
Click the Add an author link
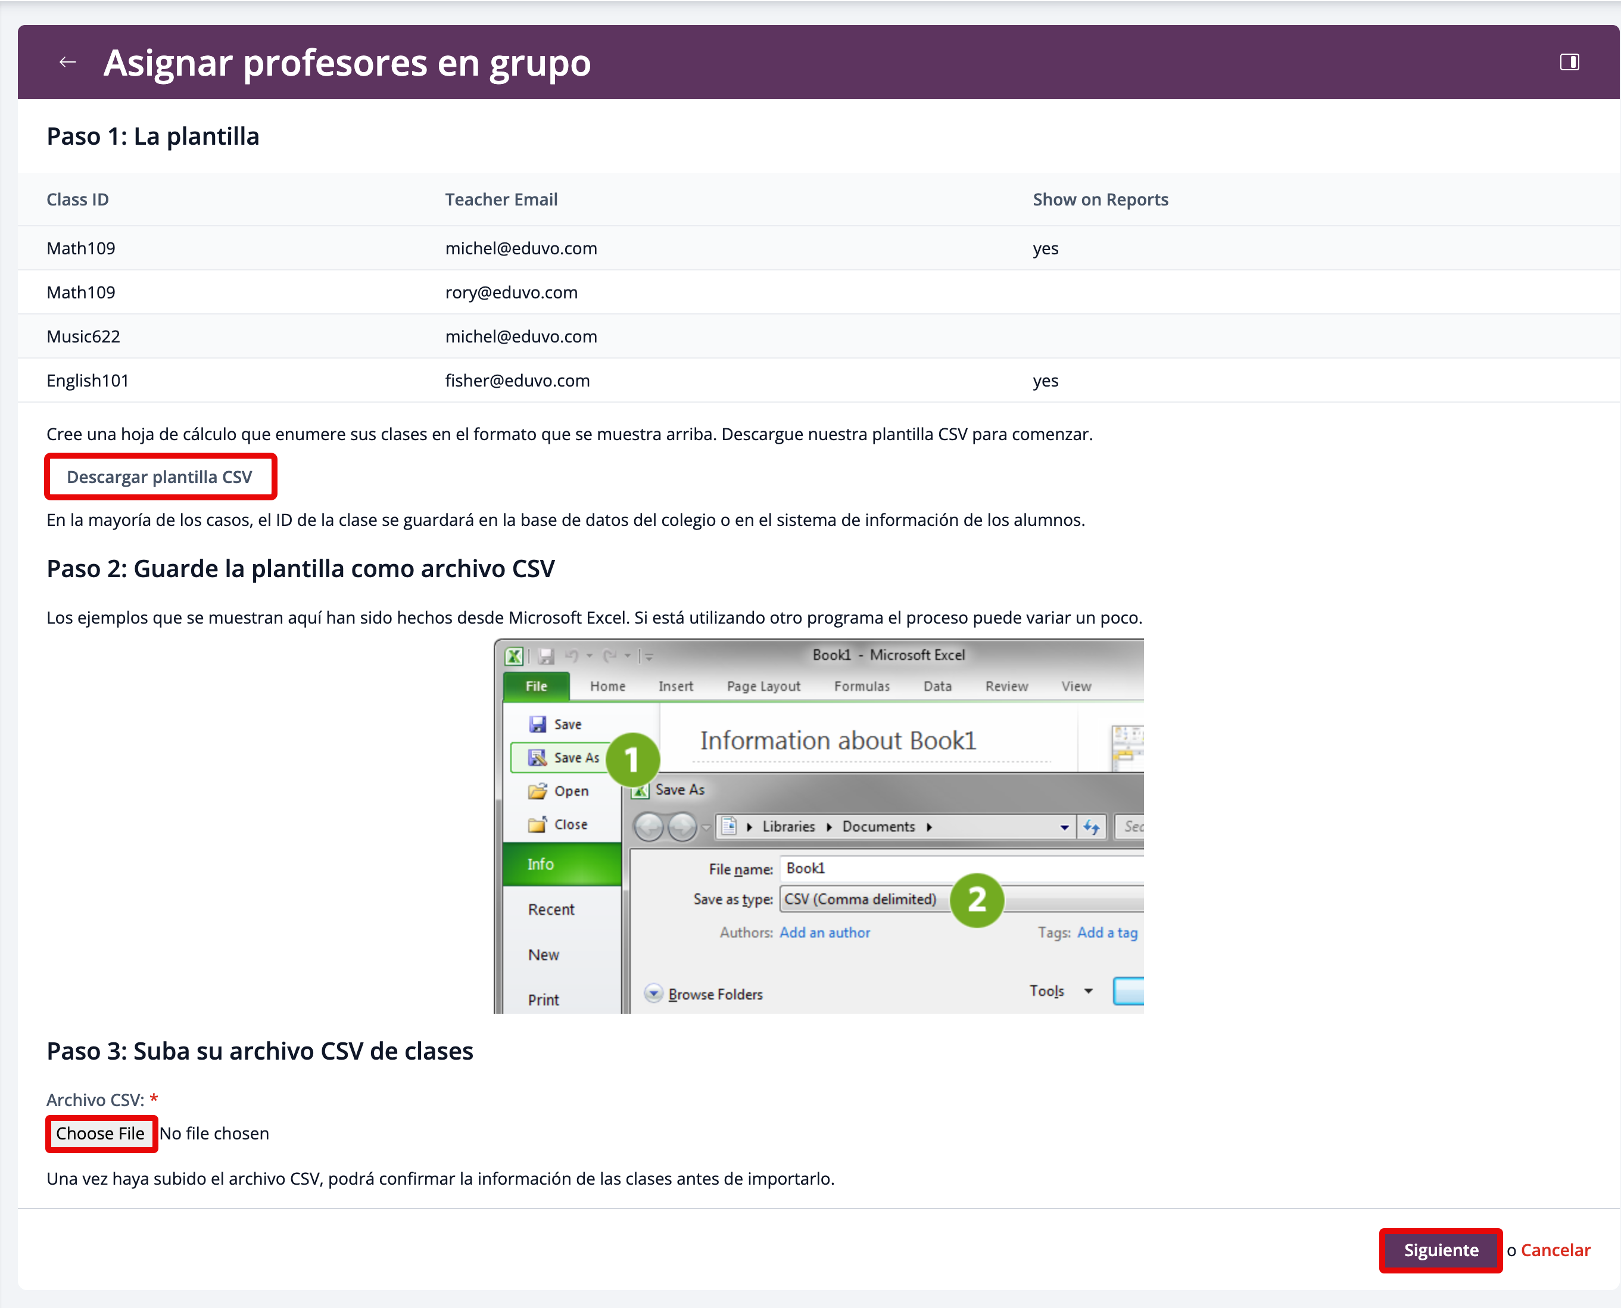click(824, 933)
